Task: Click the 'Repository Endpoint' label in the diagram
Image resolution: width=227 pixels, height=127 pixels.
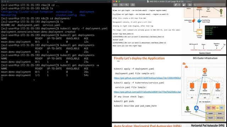Action: point(205,53)
